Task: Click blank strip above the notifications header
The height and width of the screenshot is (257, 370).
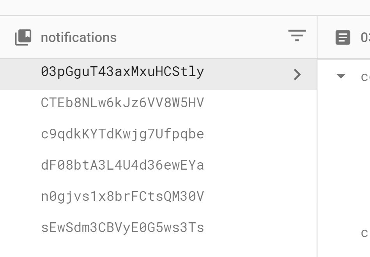Action: 185,7
